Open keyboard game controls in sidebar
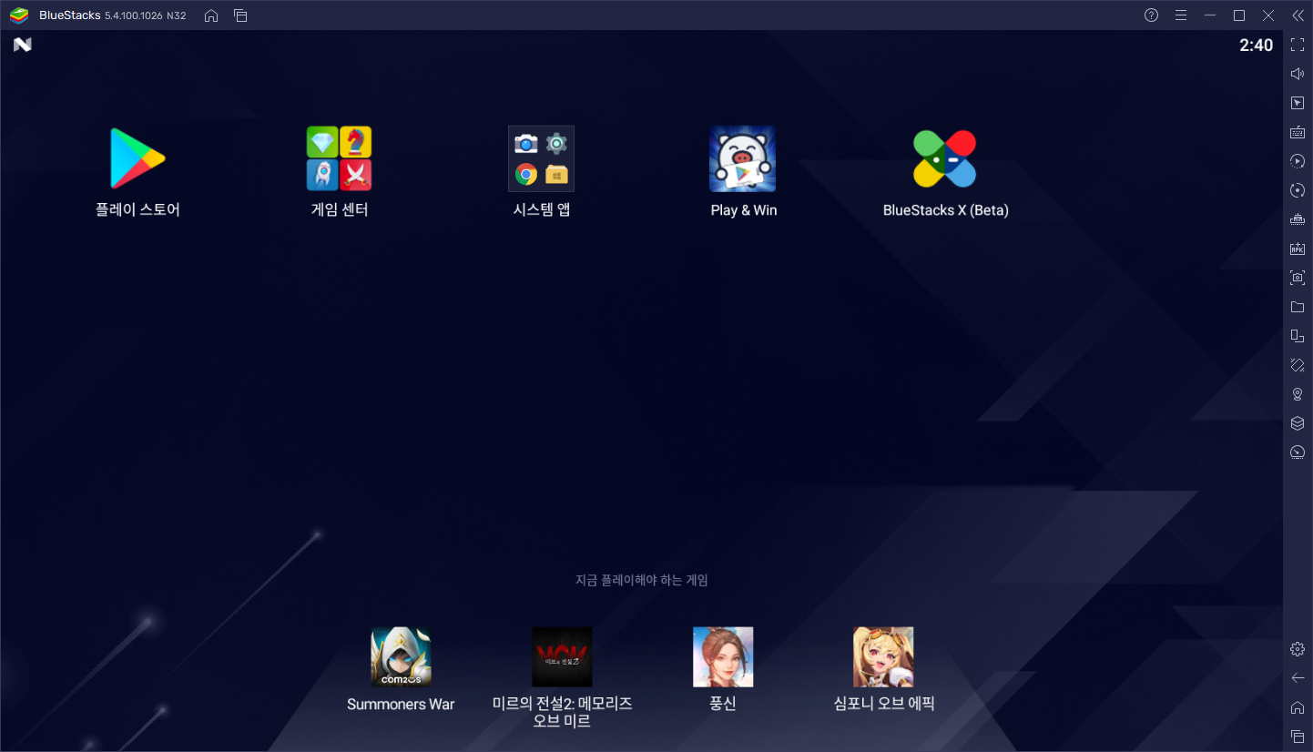The image size is (1313, 752). tap(1298, 132)
